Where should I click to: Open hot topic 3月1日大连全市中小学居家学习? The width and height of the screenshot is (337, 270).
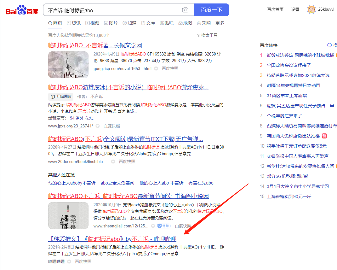point(298,186)
